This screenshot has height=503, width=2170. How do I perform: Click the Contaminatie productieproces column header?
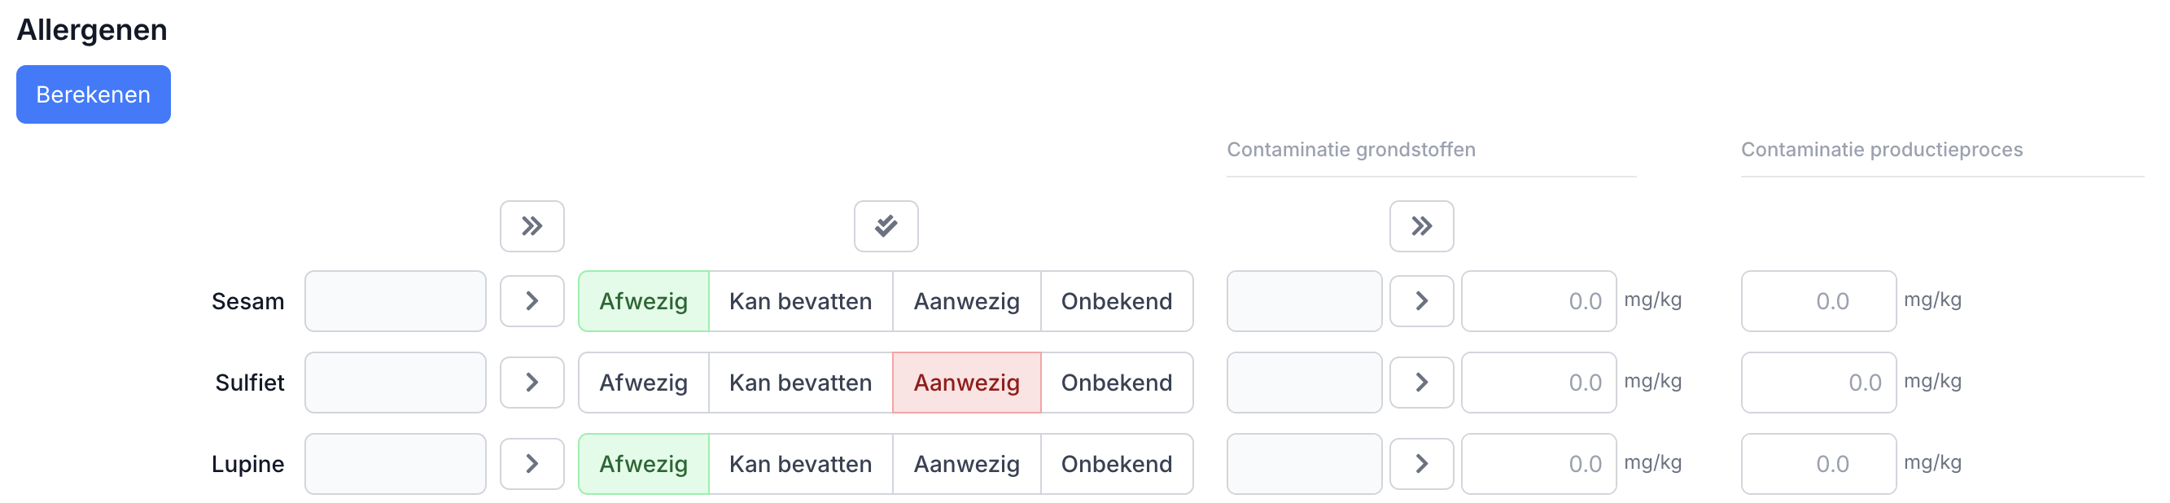[1882, 149]
